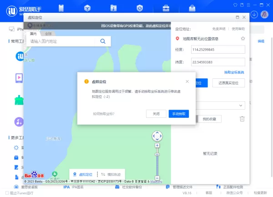Close the 虚拟定位 warning dialog with X

(187, 81)
